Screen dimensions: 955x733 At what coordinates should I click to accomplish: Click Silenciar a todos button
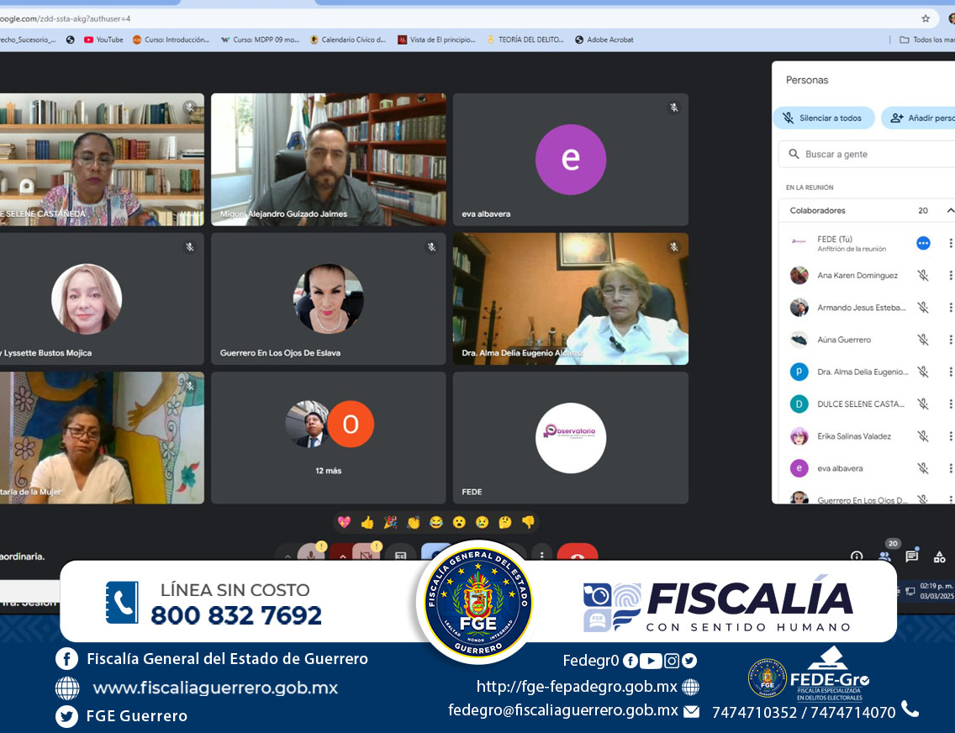point(823,119)
